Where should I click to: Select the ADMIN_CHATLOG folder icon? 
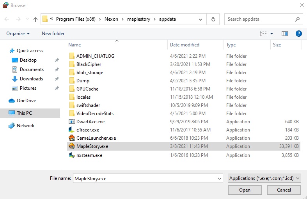click(x=72, y=56)
